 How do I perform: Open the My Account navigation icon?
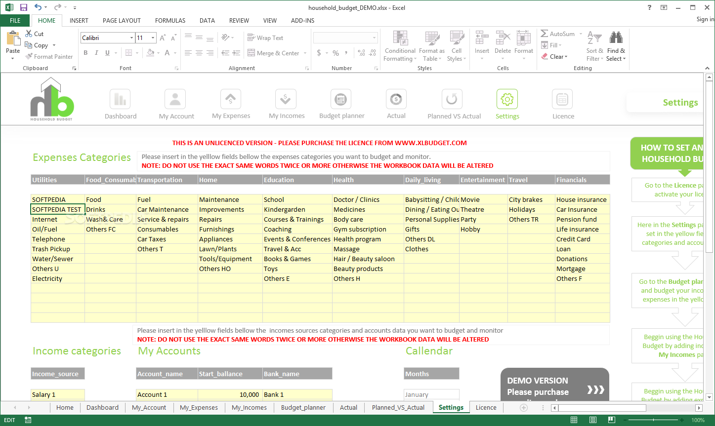pos(175,99)
